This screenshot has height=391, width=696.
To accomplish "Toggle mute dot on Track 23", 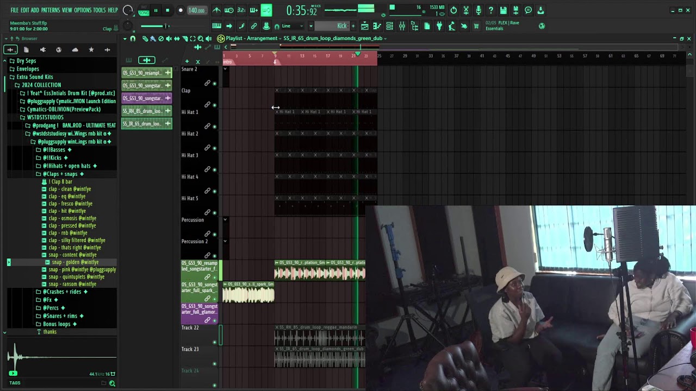I will point(214,364).
